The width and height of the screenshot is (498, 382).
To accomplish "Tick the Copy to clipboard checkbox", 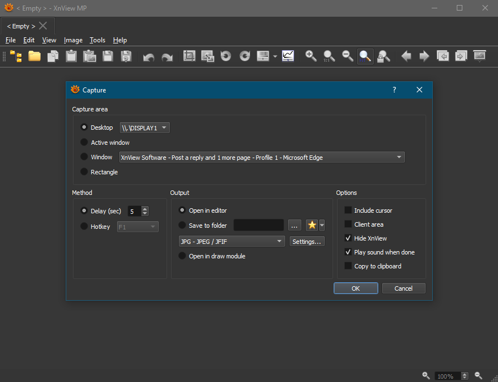I will click(348, 266).
